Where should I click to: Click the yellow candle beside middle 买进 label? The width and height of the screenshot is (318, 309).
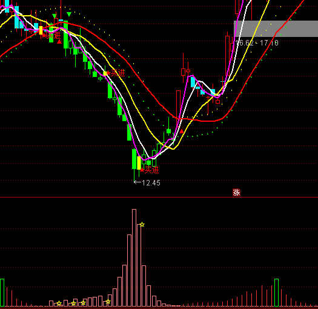pyautogui.click(x=105, y=73)
